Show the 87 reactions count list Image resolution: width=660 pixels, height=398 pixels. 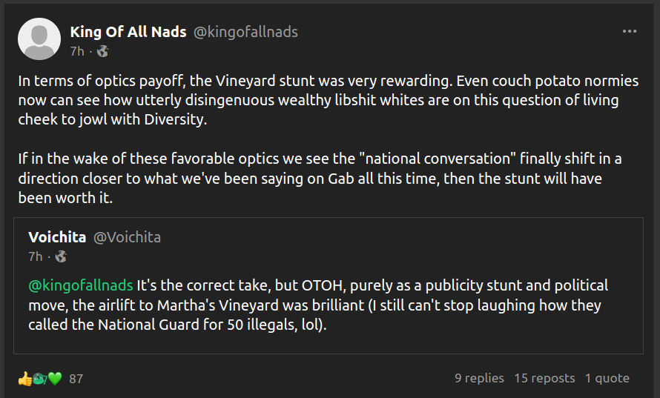[76, 379]
